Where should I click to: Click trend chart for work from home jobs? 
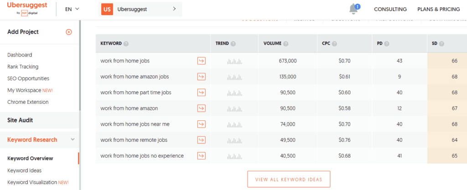[x=234, y=62]
